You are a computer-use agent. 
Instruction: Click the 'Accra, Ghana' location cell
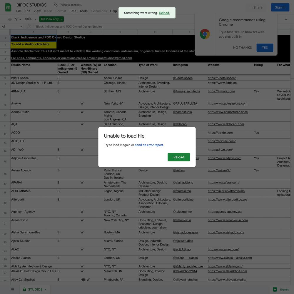120,78
